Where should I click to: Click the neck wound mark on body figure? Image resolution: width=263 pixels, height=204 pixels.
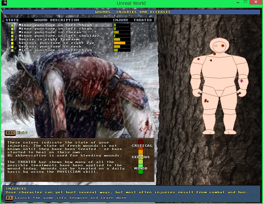point(214,54)
